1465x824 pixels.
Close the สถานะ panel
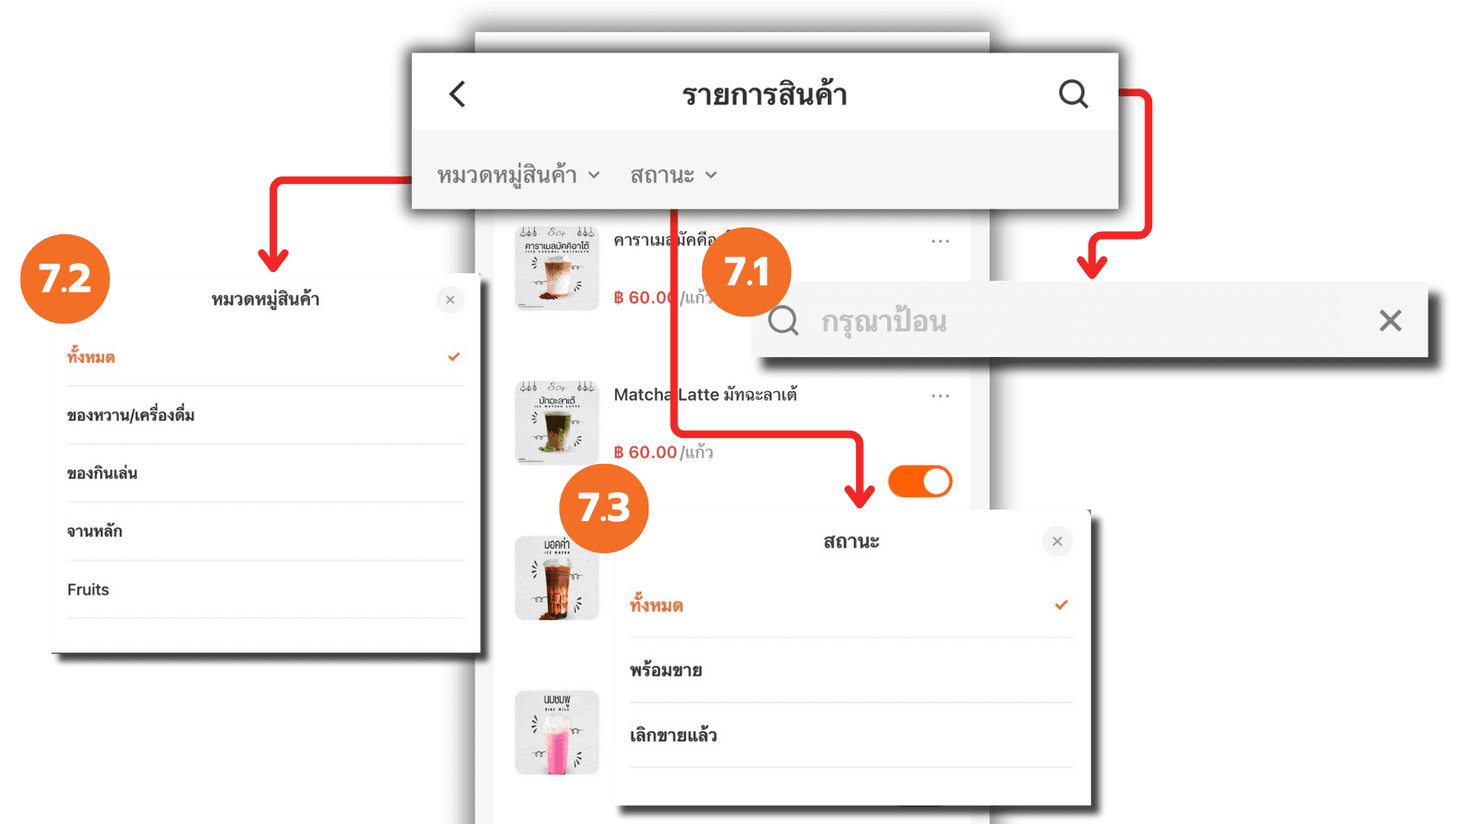(1057, 541)
